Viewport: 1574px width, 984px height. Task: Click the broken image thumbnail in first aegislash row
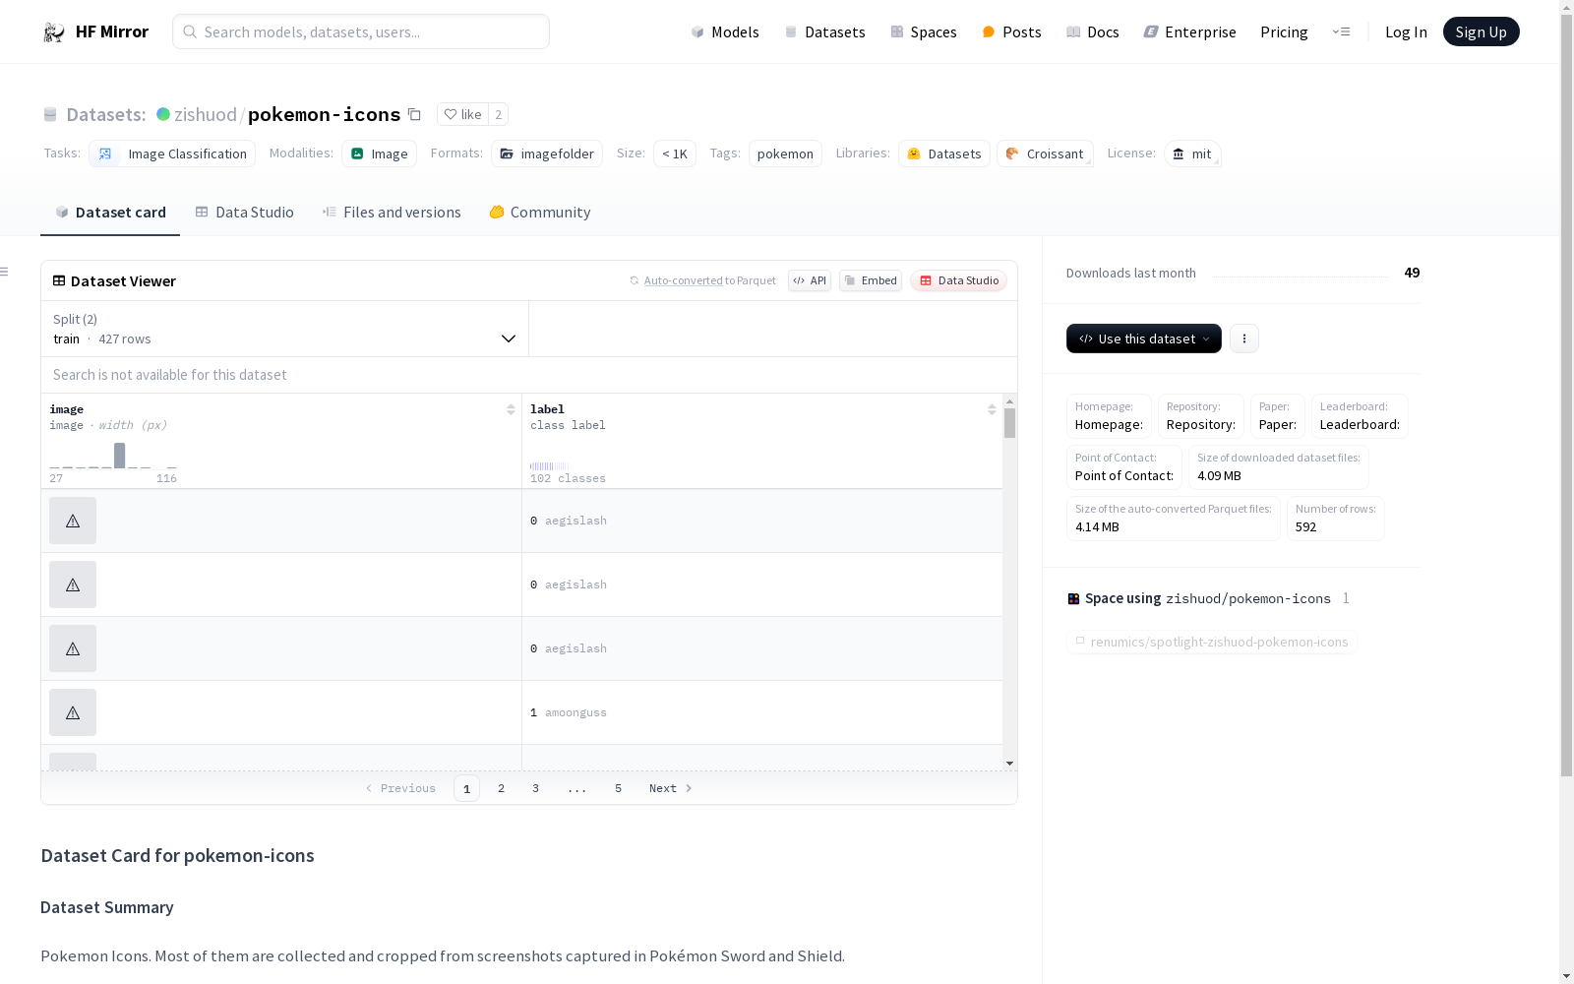(73, 521)
